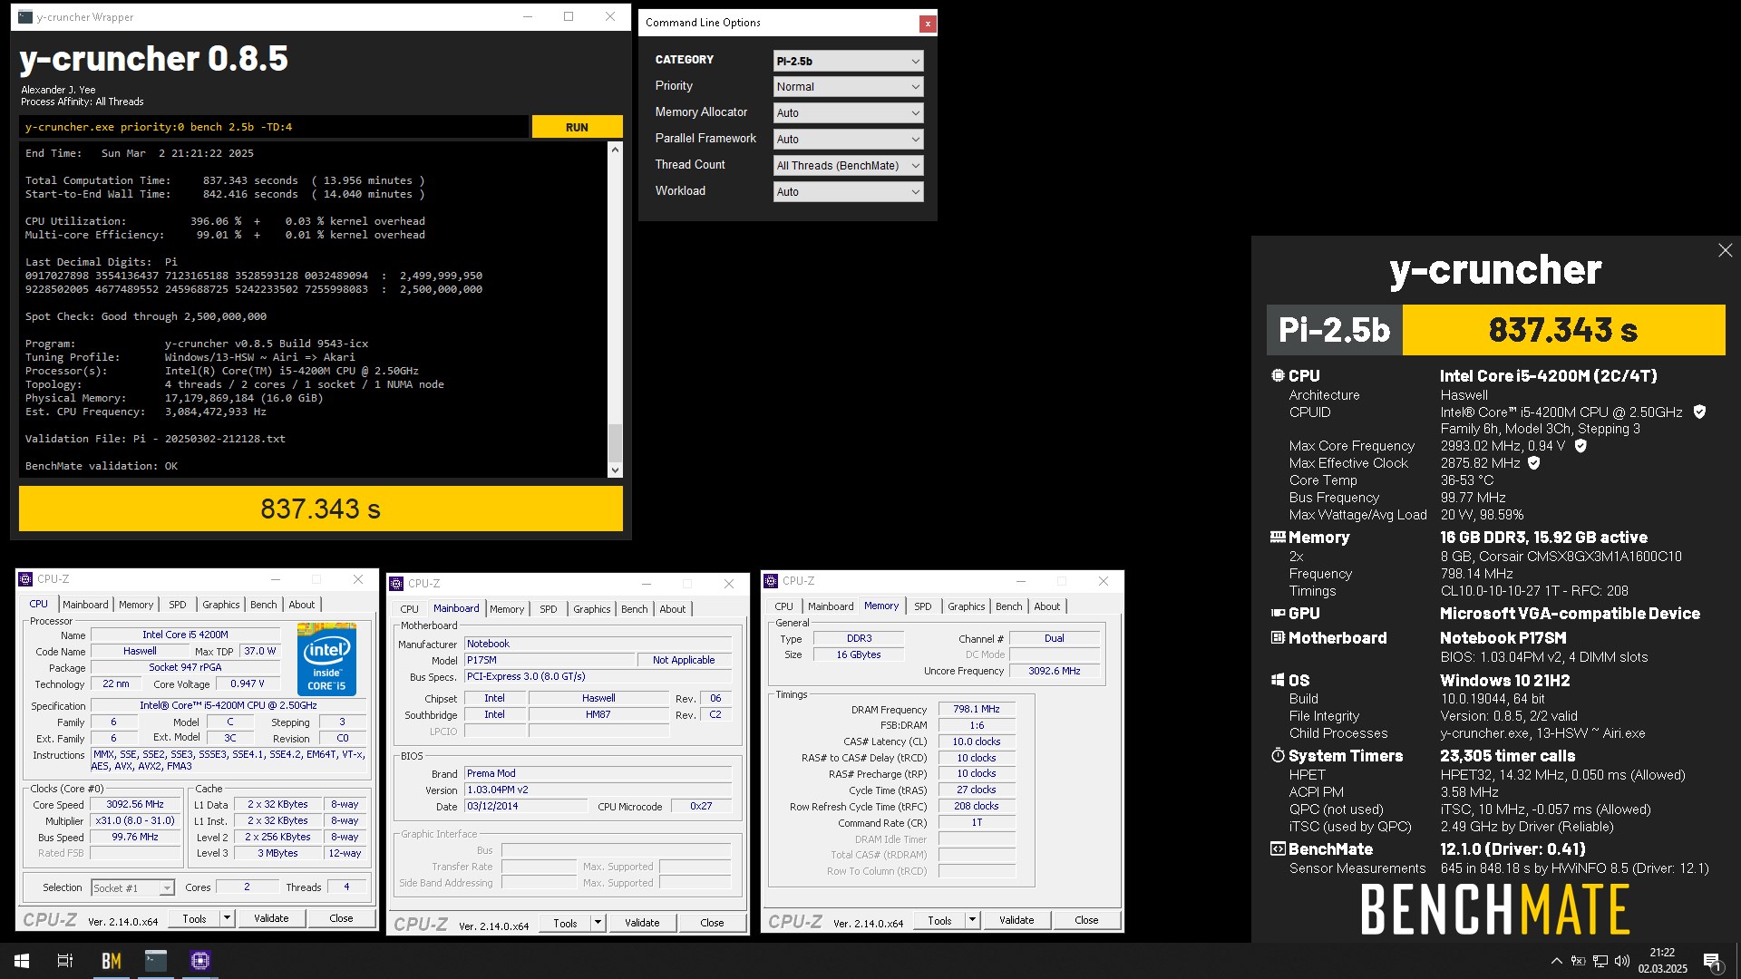Click the command line input field

click(274, 127)
